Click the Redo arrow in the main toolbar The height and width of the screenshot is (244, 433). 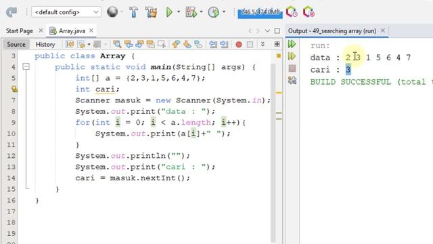pos(12,12)
